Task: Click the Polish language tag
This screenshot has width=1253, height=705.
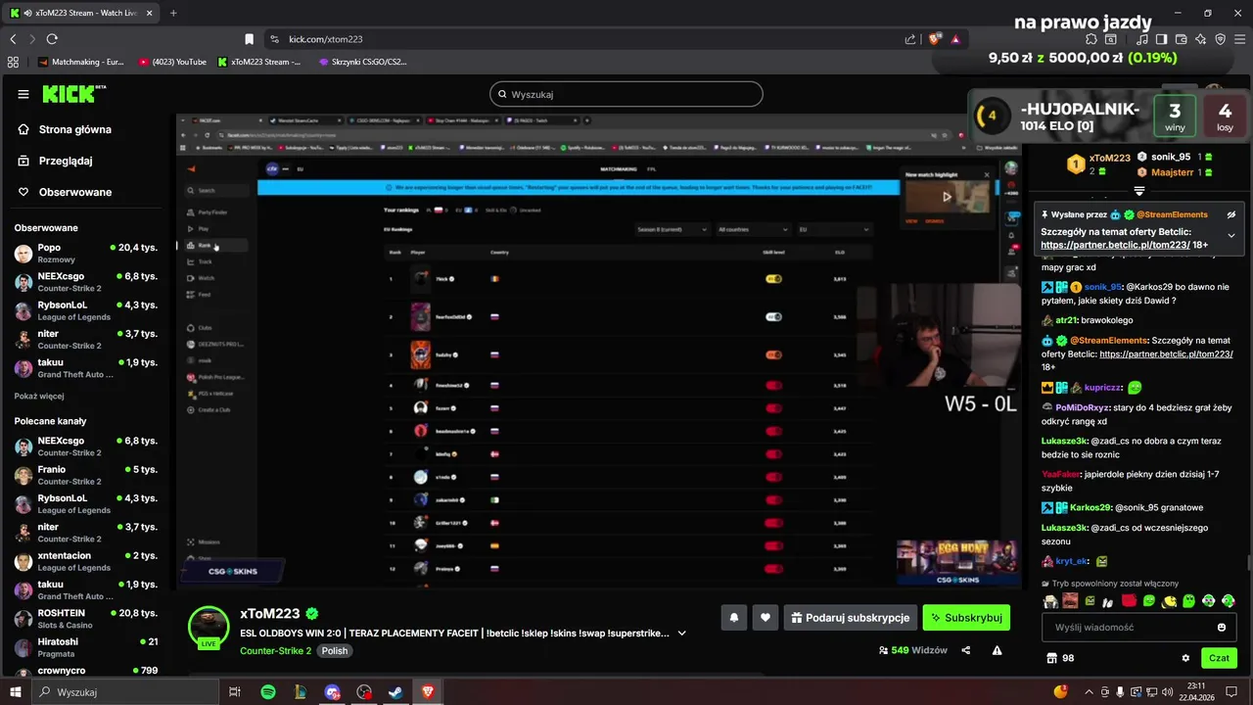Action: [335, 651]
